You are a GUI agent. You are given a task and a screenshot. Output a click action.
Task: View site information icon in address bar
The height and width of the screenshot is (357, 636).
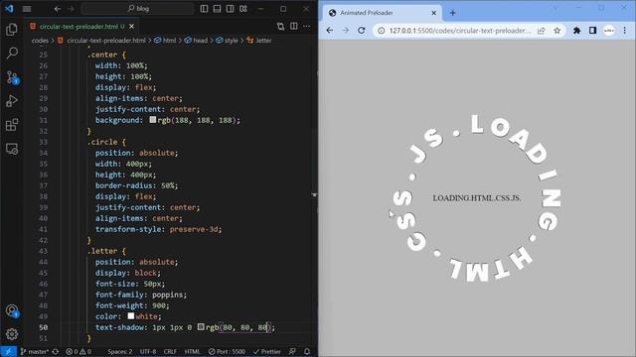tap(382, 31)
